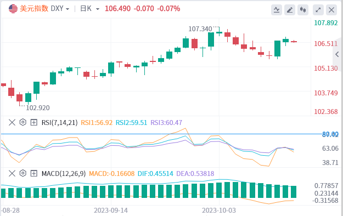Remove the RSI indicator
This screenshot has height=216, width=343.
tap(12, 122)
